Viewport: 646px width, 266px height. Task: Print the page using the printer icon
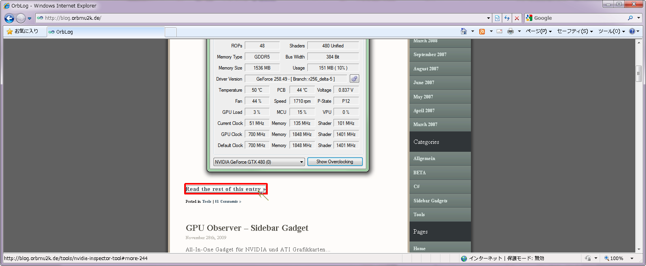[511, 31]
